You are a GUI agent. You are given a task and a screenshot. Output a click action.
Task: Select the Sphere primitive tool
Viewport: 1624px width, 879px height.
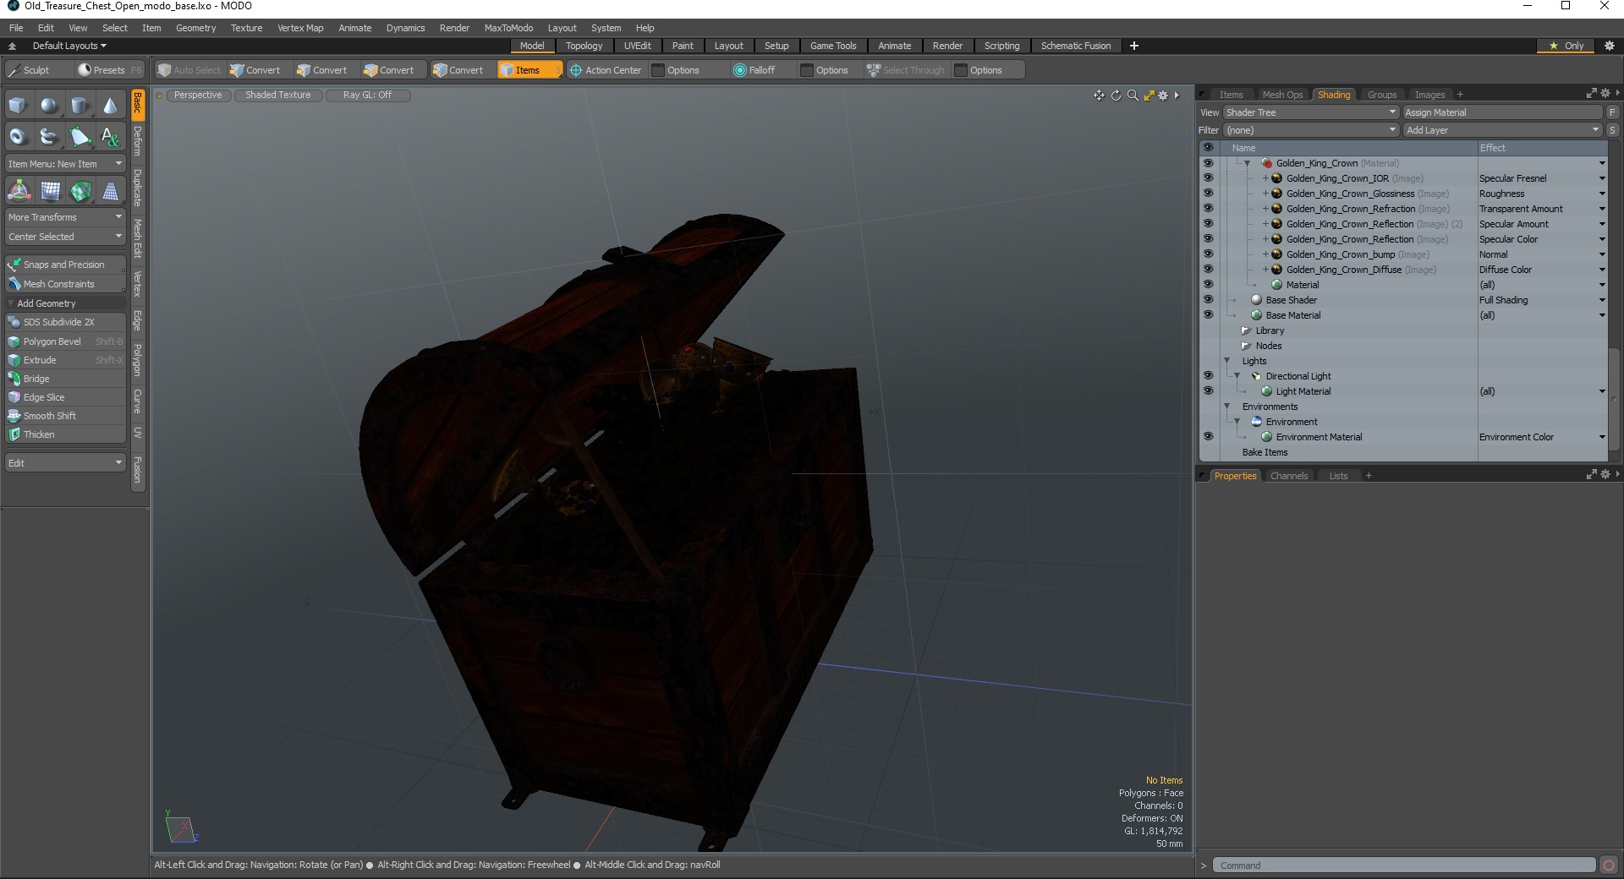[49, 106]
